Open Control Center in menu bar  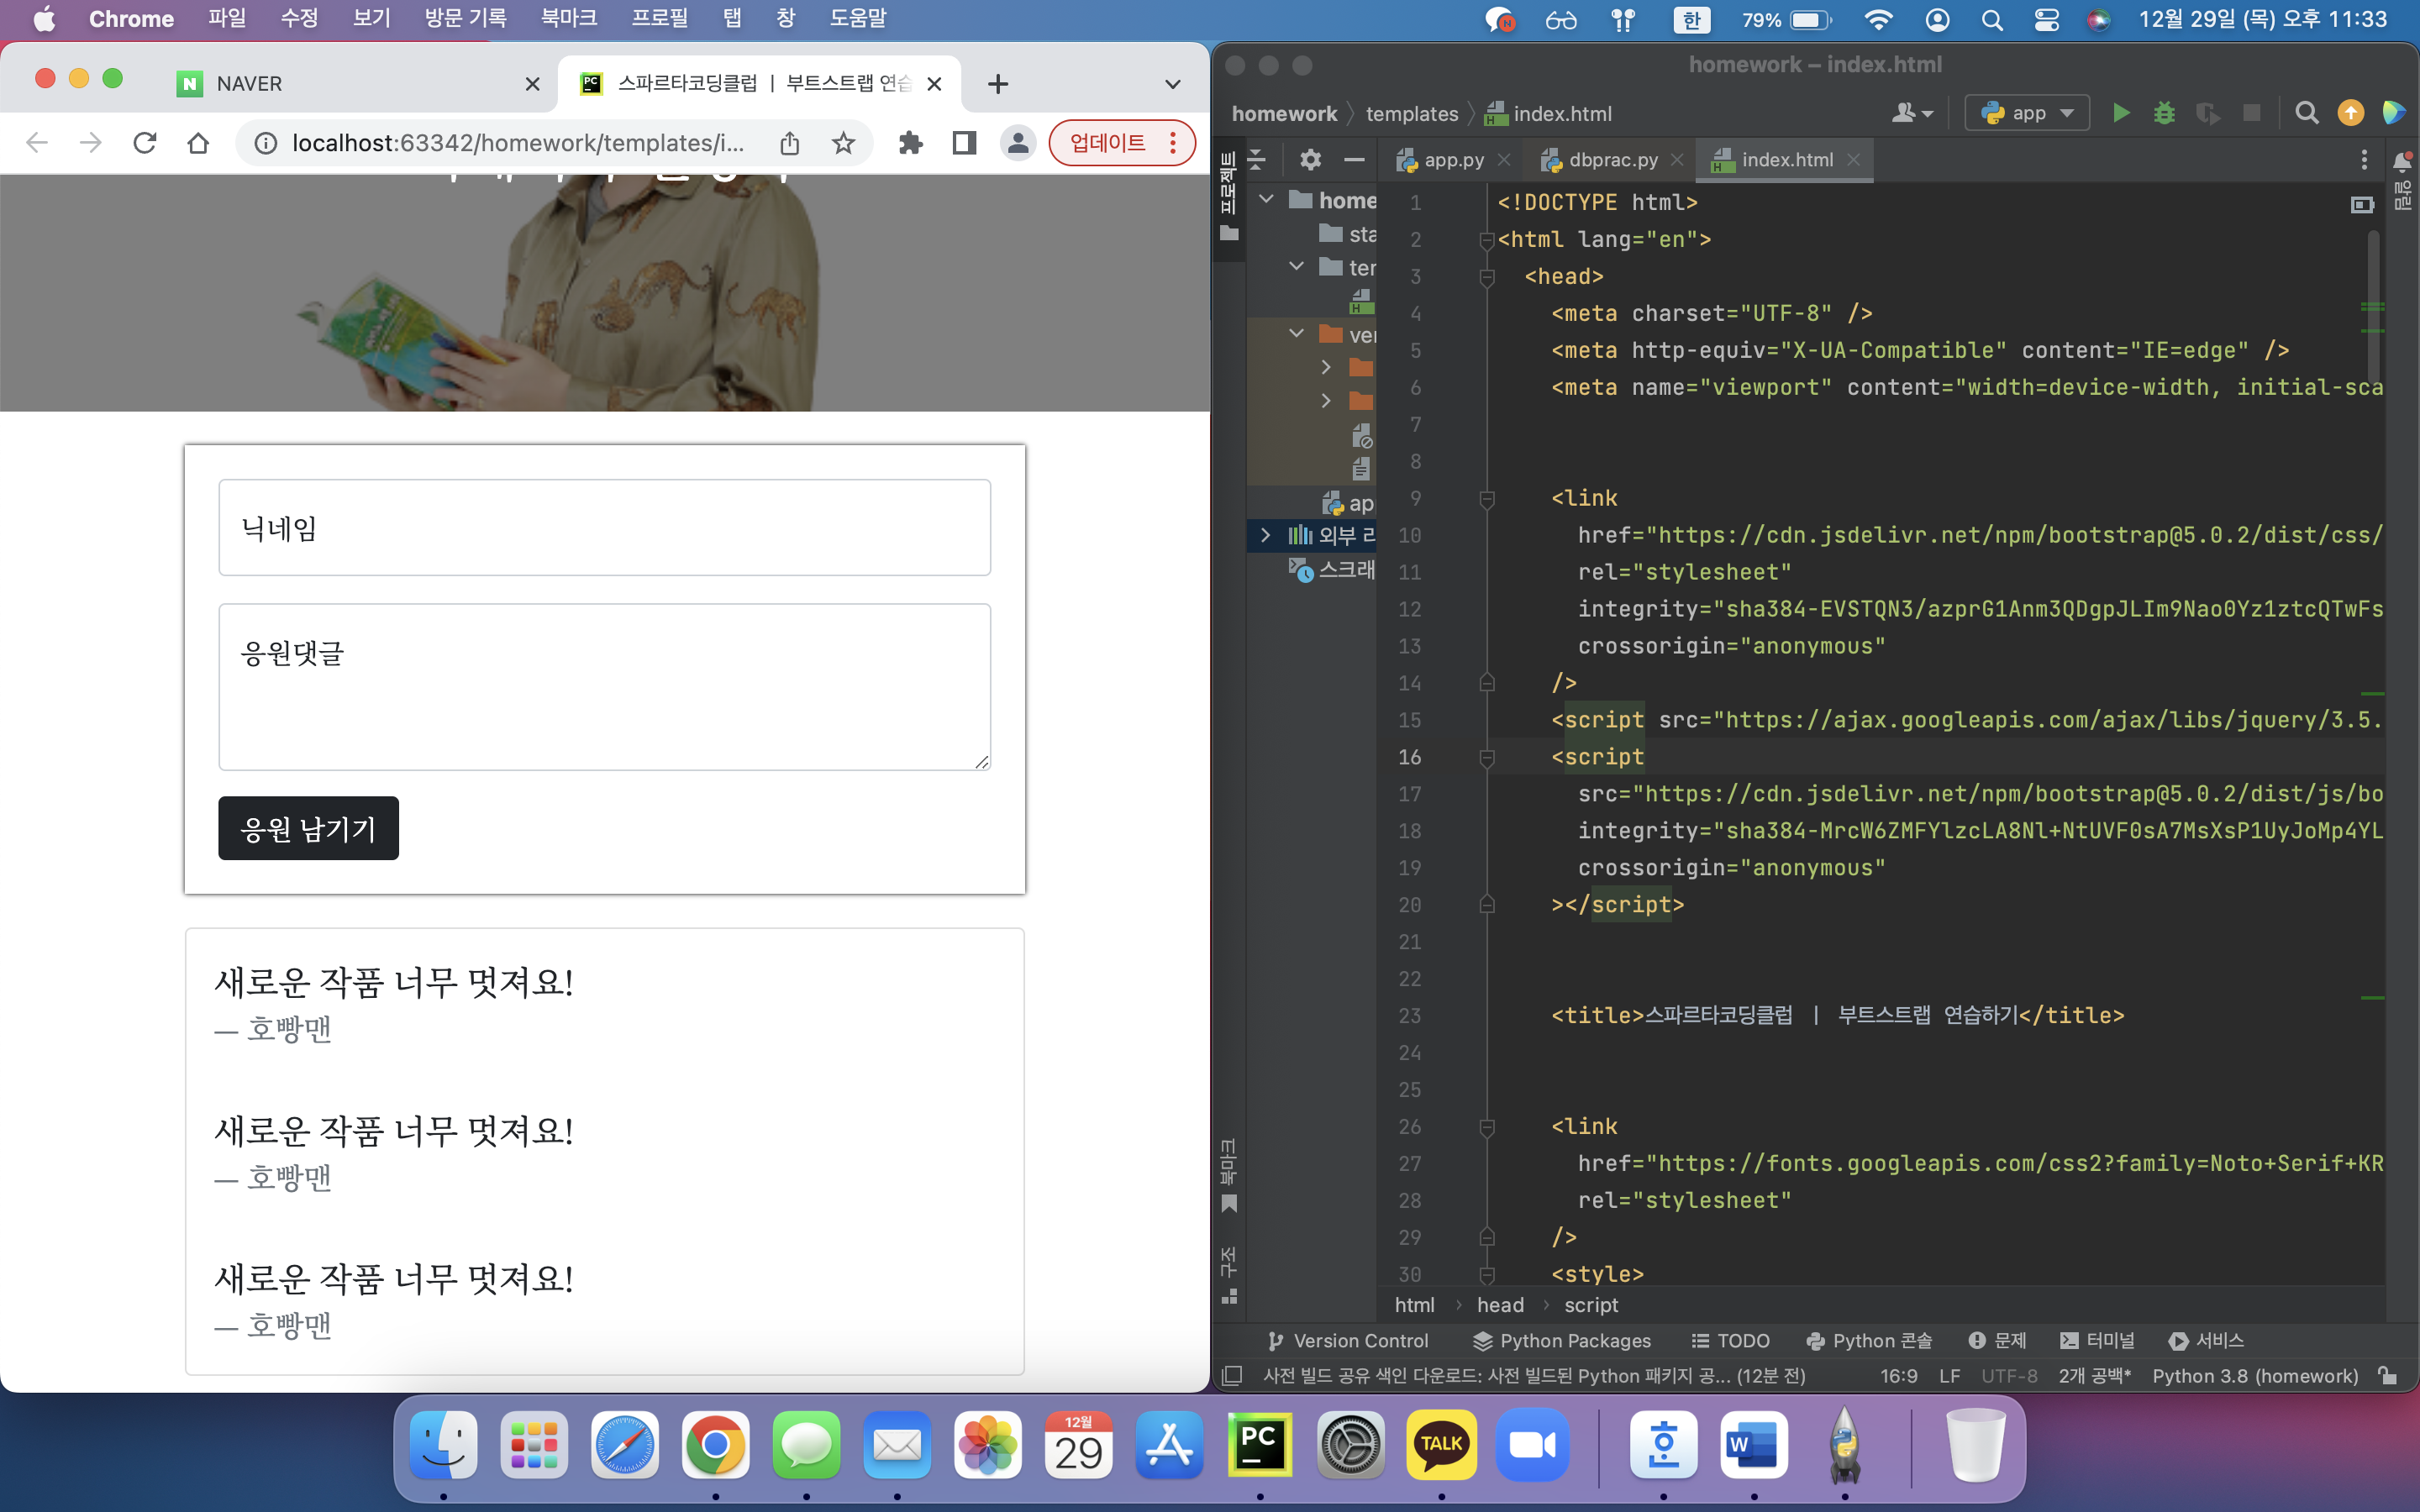(2046, 19)
